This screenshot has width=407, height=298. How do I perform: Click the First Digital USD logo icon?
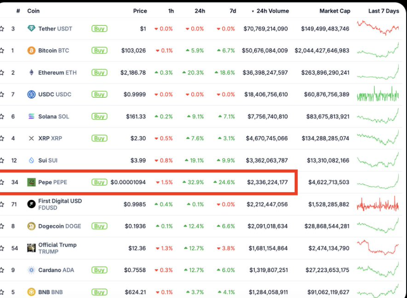pyautogui.click(x=32, y=204)
